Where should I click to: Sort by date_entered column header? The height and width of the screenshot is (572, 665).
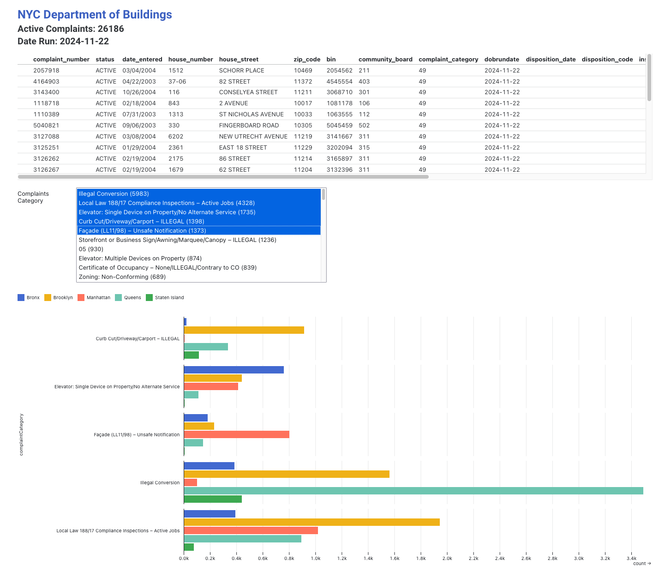tap(142, 60)
